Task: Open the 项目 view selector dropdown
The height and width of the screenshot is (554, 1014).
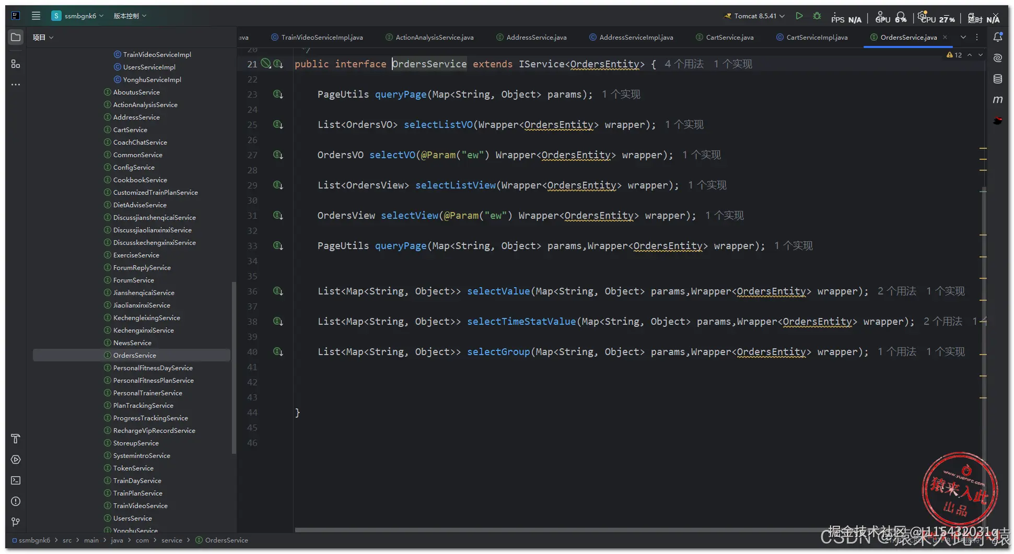Action: pos(43,38)
